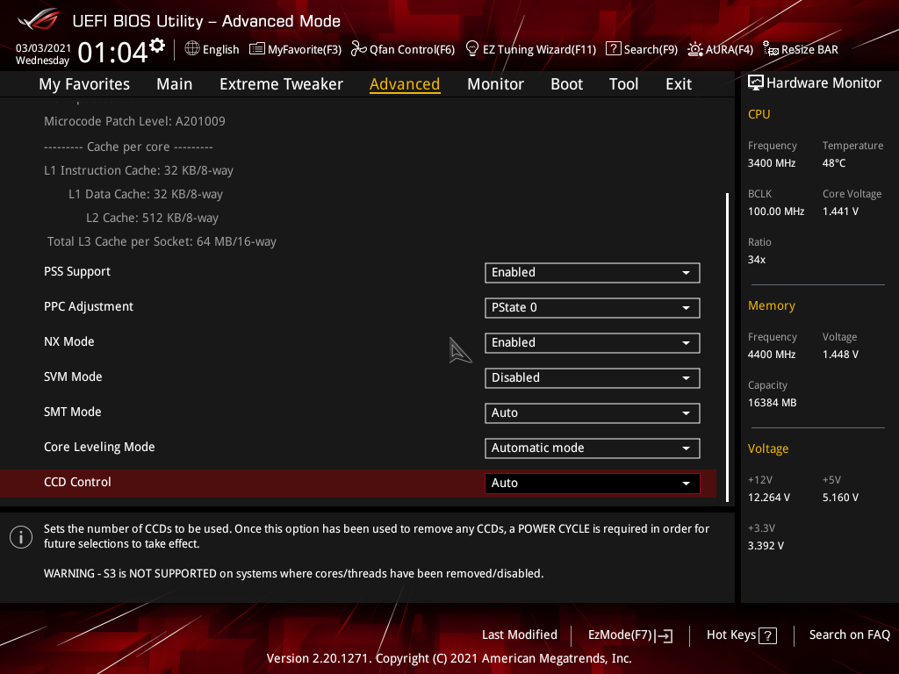The height and width of the screenshot is (674, 899).
Task: Click L2 Cache 512 KB text
Action: pyautogui.click(x=152, y=218)
